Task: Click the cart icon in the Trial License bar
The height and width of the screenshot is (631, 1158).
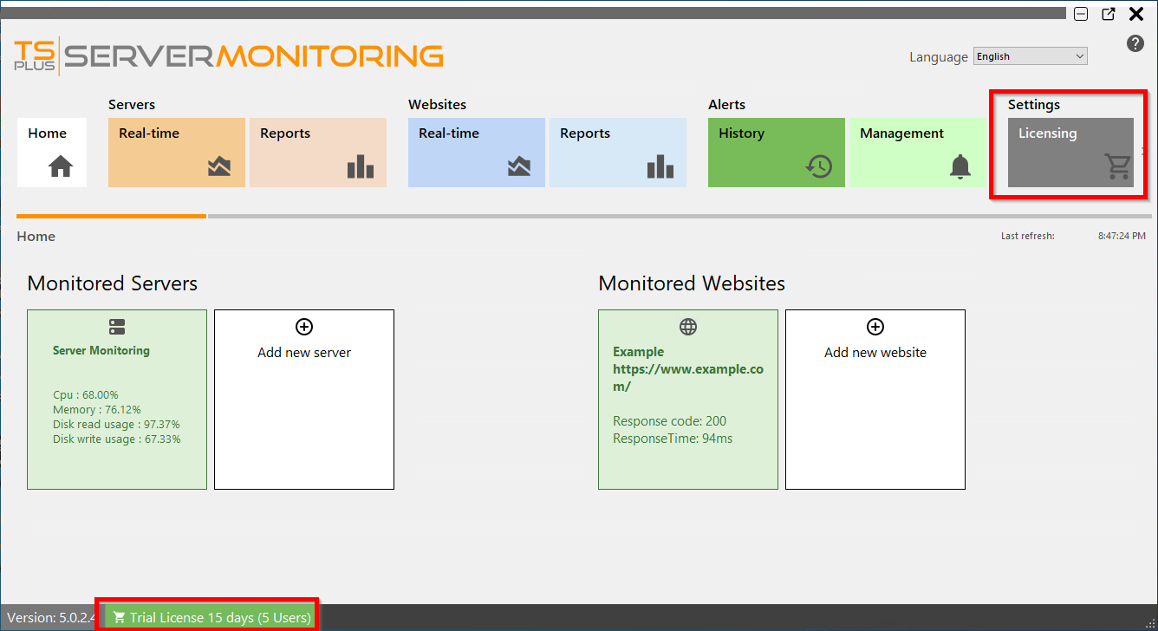Action: tap(118, 616)
